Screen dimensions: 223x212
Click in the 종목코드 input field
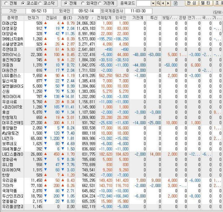point(144,3)
